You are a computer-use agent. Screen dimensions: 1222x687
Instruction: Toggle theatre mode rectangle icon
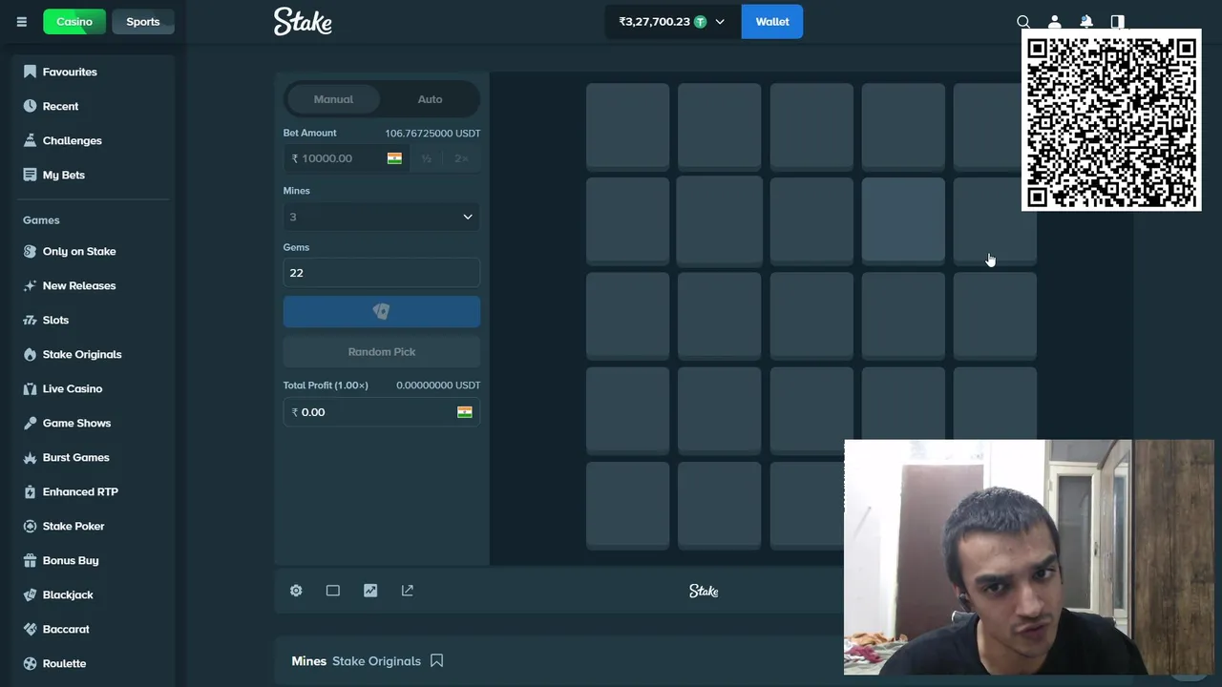pos(333,591)
